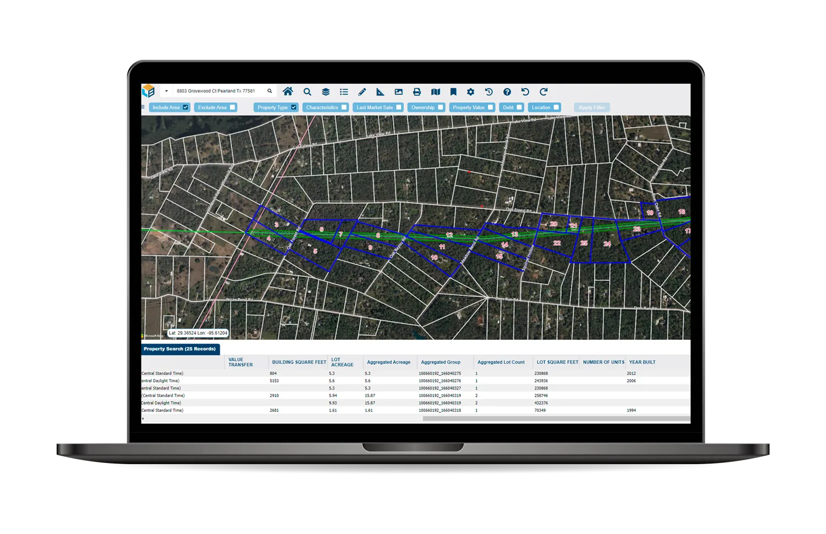Screen dimensions: 826x534
Task: Uncheck the Include Area checkbox
Action: 186,107
